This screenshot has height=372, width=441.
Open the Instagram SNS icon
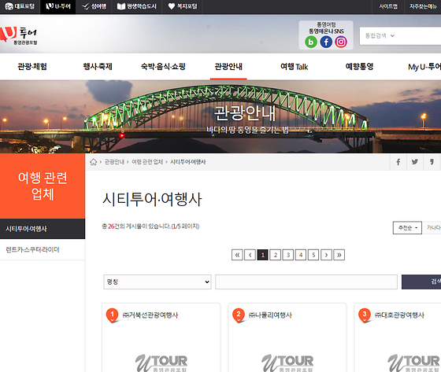pyautogui.click(x=341, y=42)
